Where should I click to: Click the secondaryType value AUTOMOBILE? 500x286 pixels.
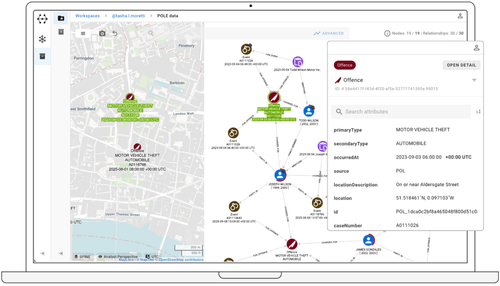click(x=411, y=144)
